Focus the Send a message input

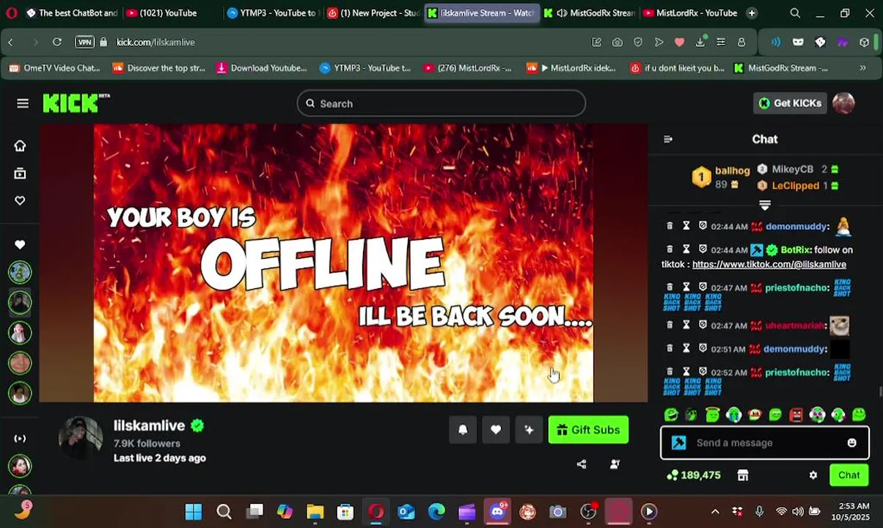click(764, 443)
